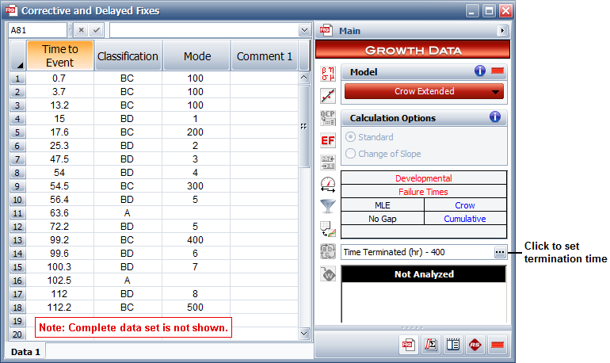The width and height of the screenshot is (610, 363).
Task: Click the Calculate icon with Greek parameters
Action: [x=328, y=75]
